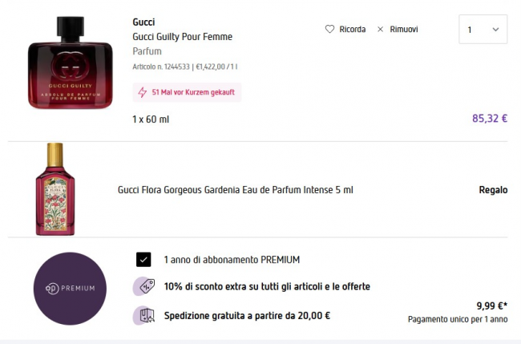Click the '1 anno di abbonamento PREMIUM' label

[232, 260]
